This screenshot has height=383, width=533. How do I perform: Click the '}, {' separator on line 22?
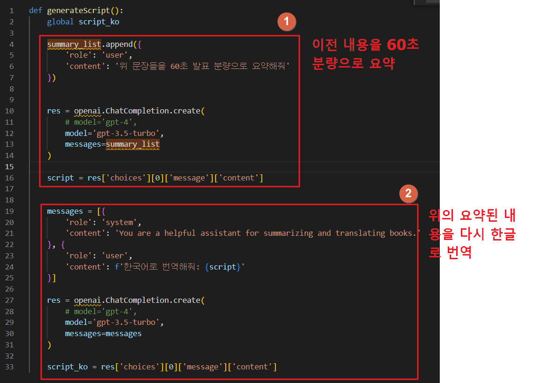point(56,245)
